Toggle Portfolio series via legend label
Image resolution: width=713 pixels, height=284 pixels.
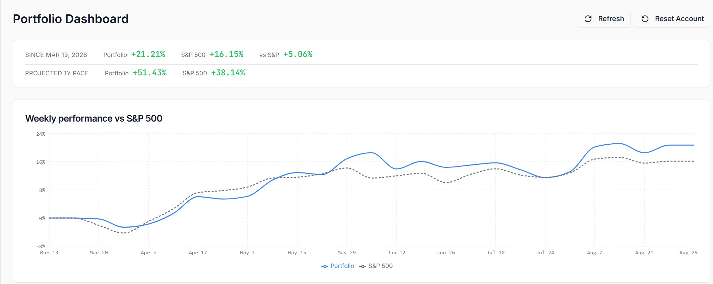tap(342, 266)
